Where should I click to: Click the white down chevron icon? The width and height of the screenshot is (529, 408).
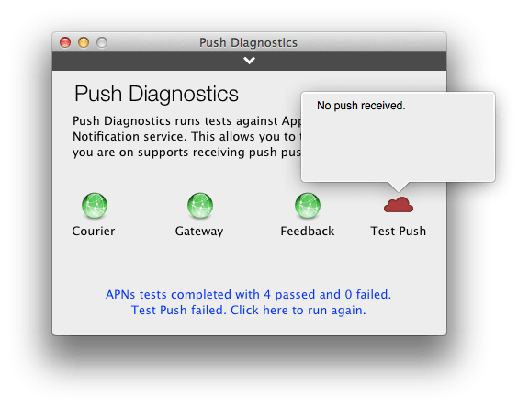(249, 61)
